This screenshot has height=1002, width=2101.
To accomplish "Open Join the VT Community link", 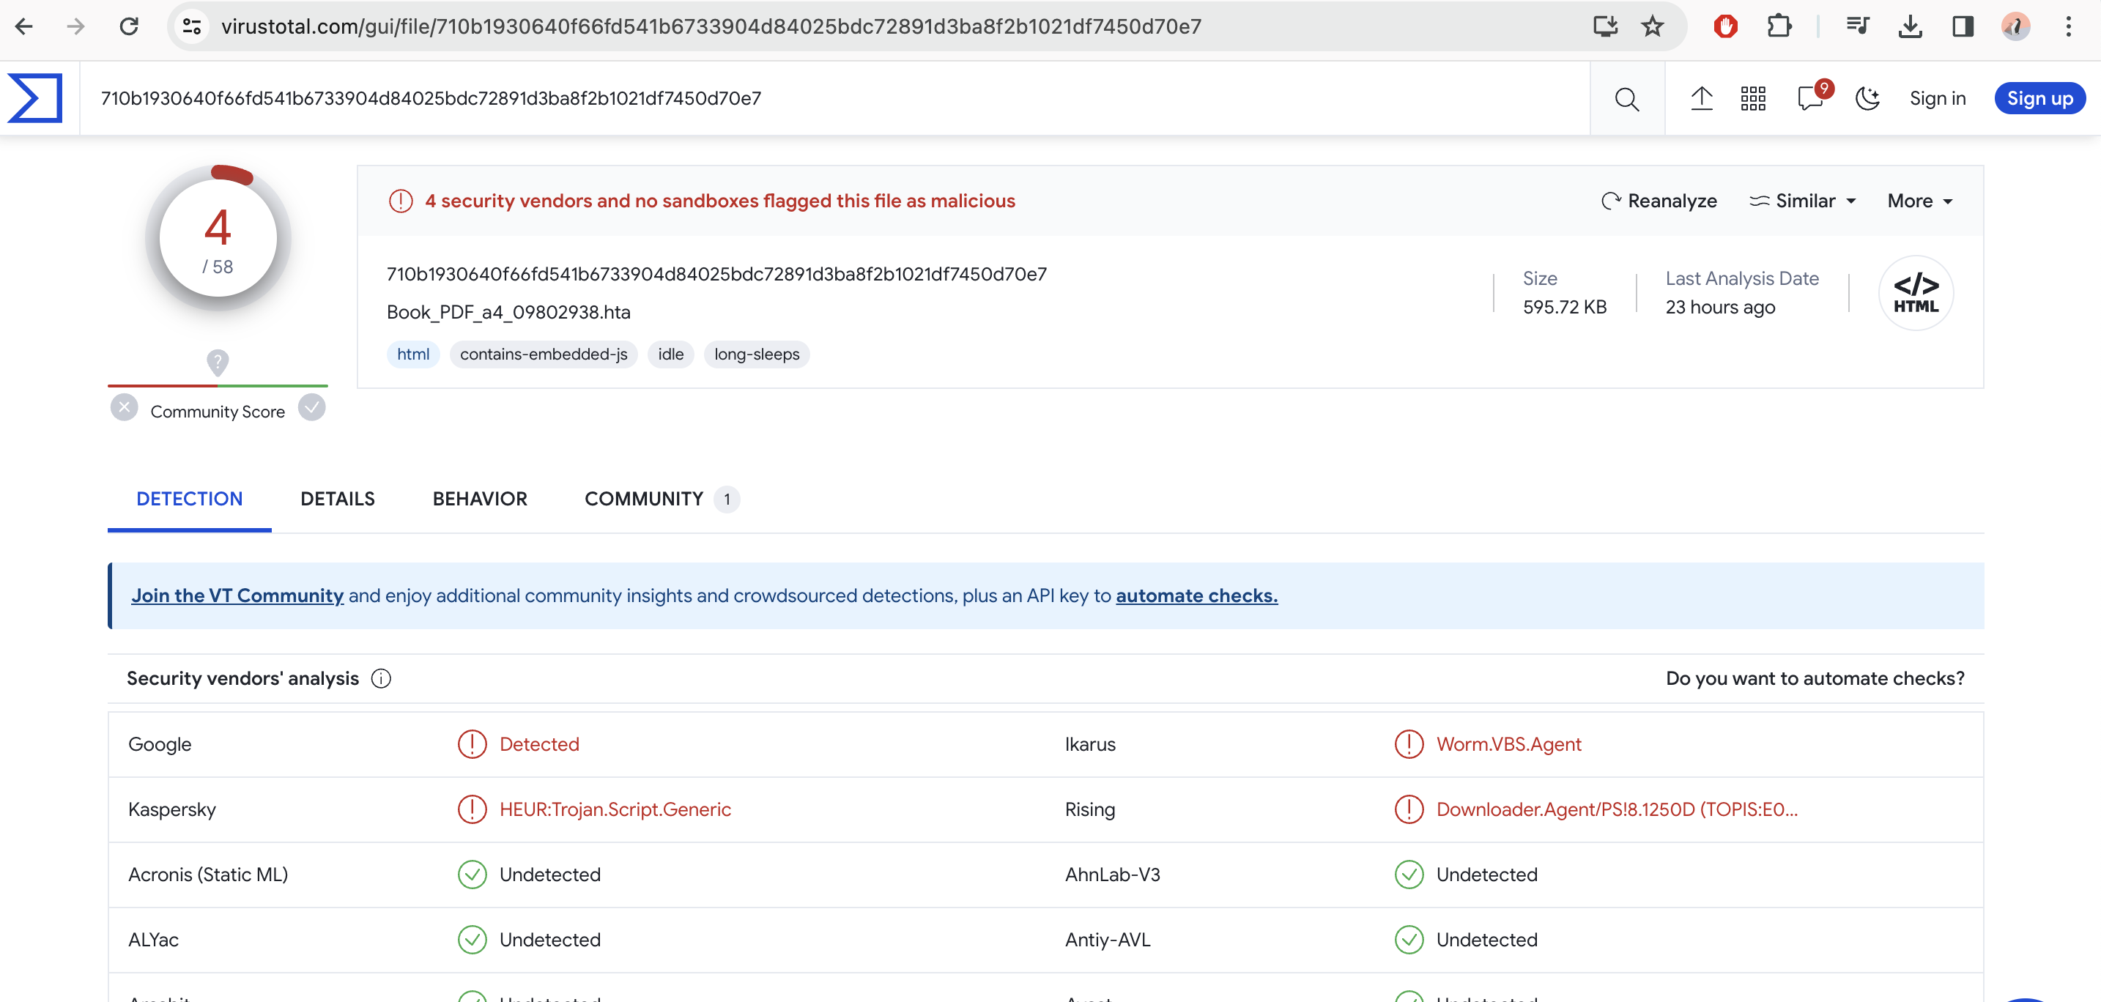I will (x=237, y=595).
